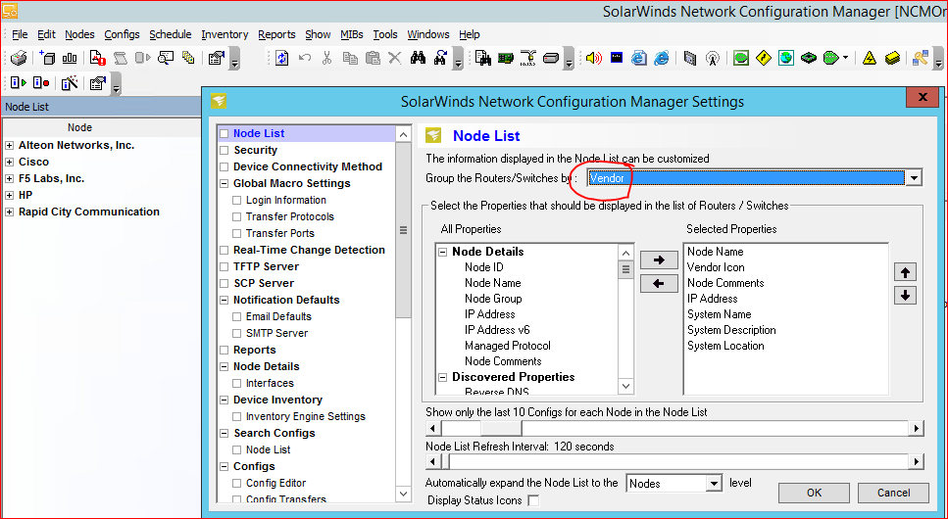Open the expand-to Nodes level dropdown
The width and height of the screenshot is (948, 519).
tap(715, 484)
